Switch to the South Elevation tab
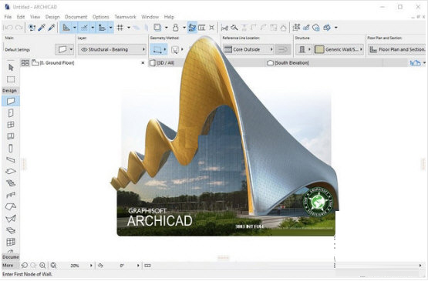 tap(288, 63)
